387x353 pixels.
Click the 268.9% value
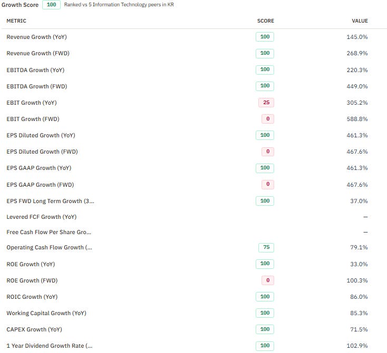(357, 53)
